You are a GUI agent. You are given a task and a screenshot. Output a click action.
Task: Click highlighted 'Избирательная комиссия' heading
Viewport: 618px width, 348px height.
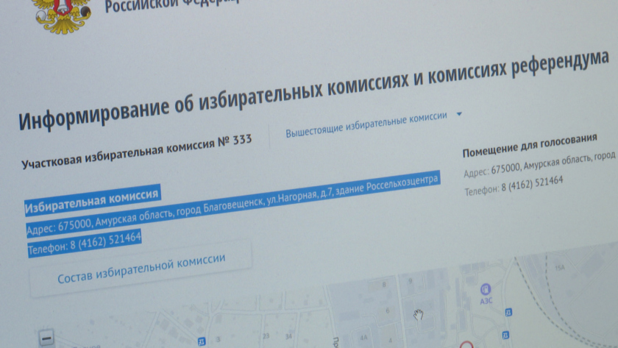[93, 200]
